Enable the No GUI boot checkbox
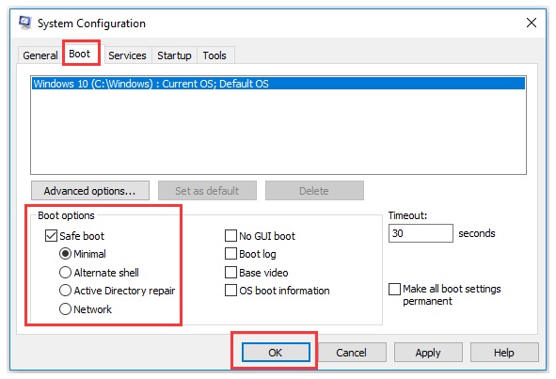Image resolution: width=556 pixels, height=379 pixels. pyautogui.click(x=230, y=236)
